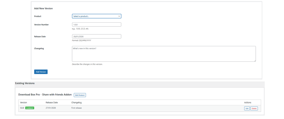Open the Product select dropdown

coord(96,16)
